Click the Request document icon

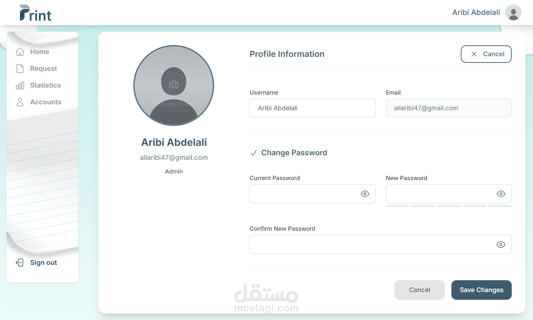pos(20,68)
